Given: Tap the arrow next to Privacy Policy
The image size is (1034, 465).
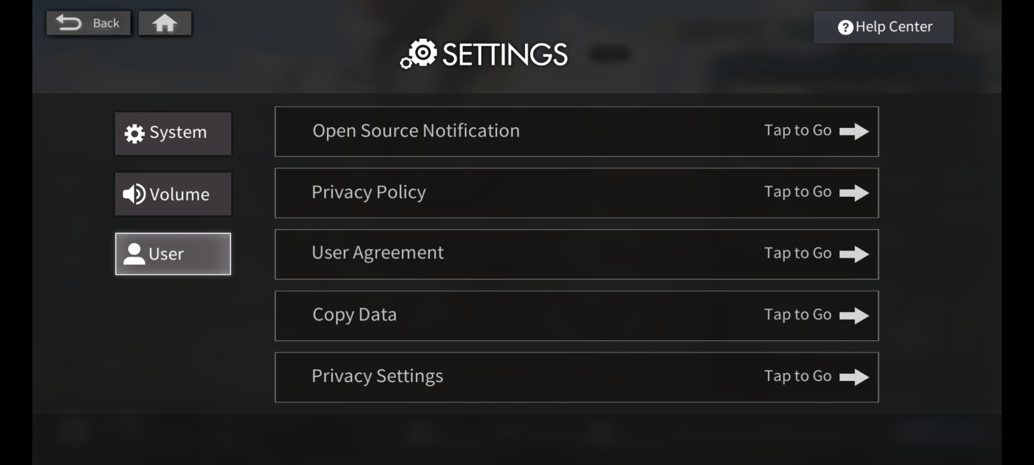Looking at the screenshot, I should 854,192.
